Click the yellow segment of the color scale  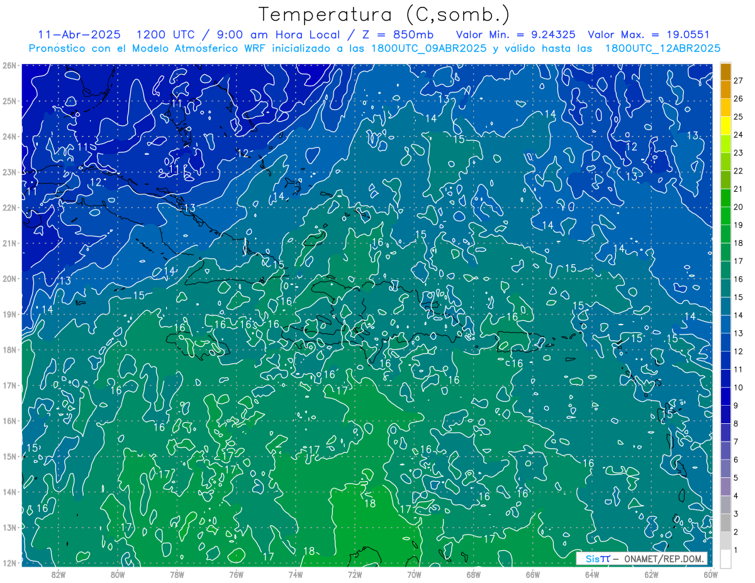pos(725,126)
